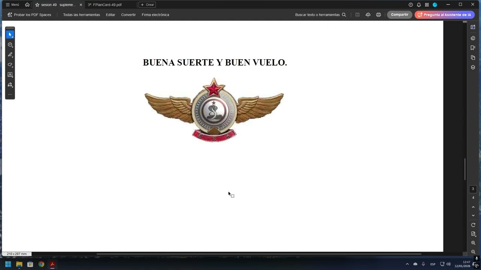The height and width of the screenshot is (270, 481).
Task: Open page thumbnails panel
Action: point(473,57)
